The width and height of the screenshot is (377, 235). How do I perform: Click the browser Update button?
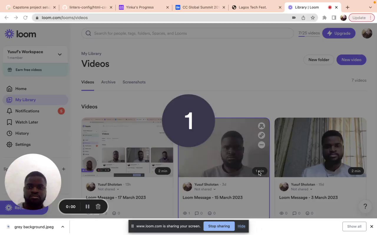[x=361, y=18]
